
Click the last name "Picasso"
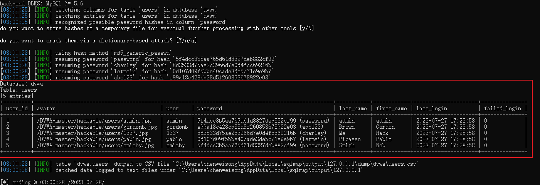(350, 140)
